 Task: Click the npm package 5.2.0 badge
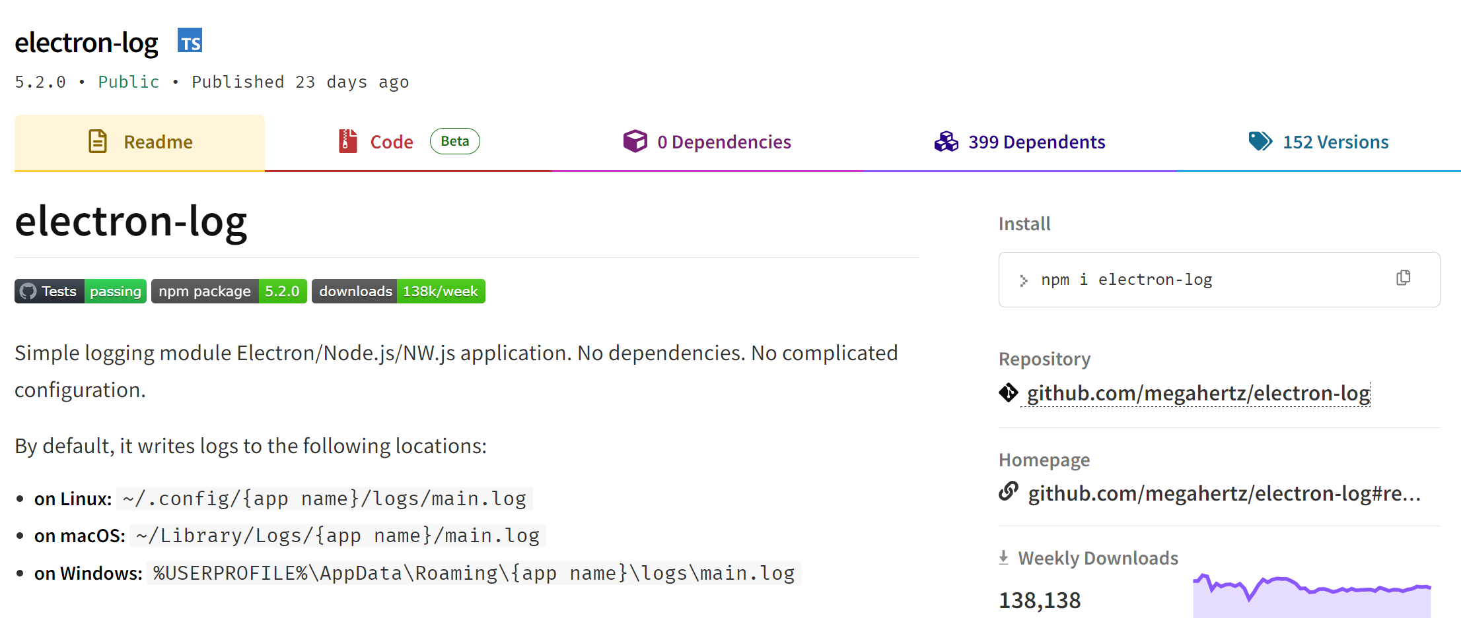(x=229, y=292)
